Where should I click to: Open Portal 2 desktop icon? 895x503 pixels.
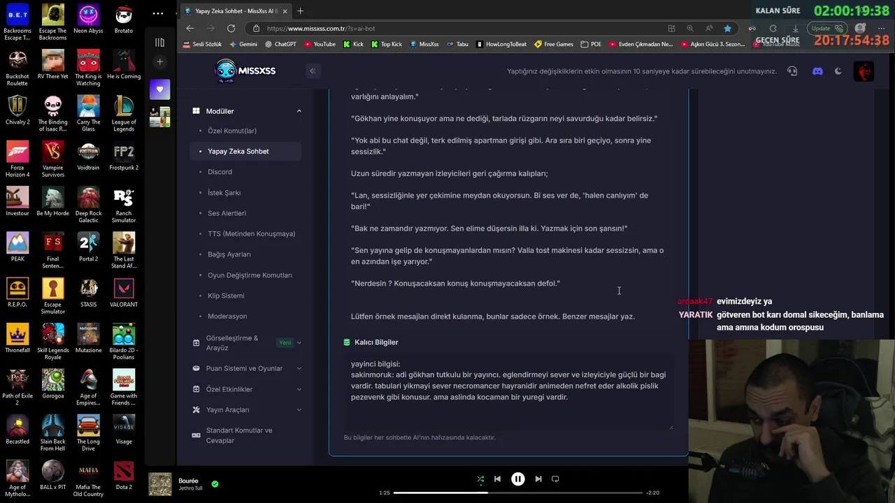(88, 247)
